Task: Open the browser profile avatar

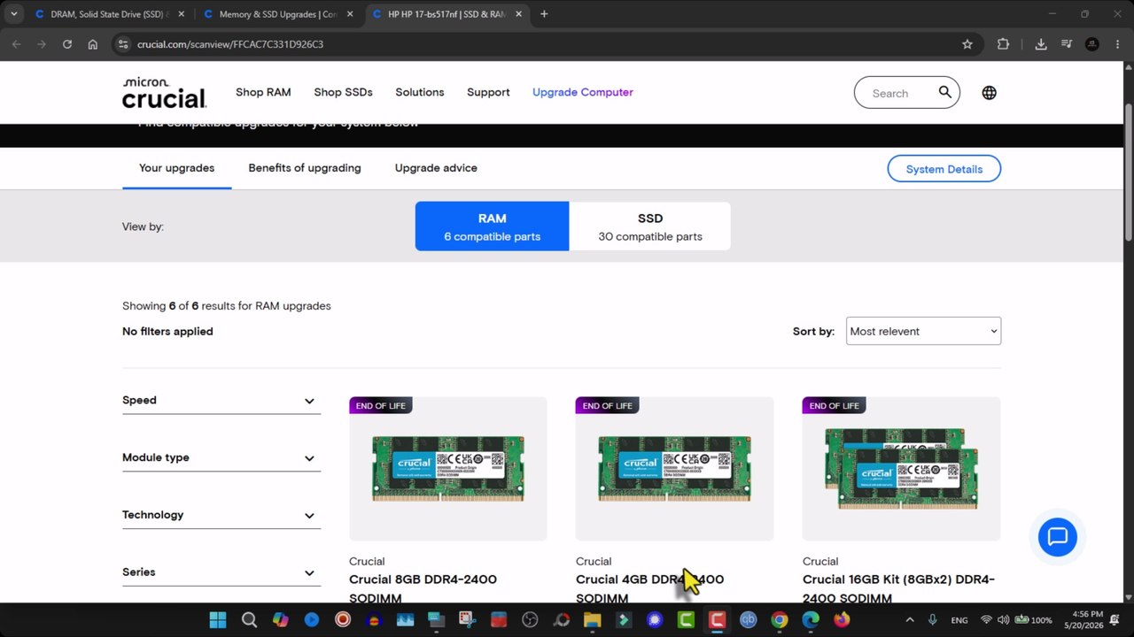Action: pyautogui.click(x=1092, y=44)
